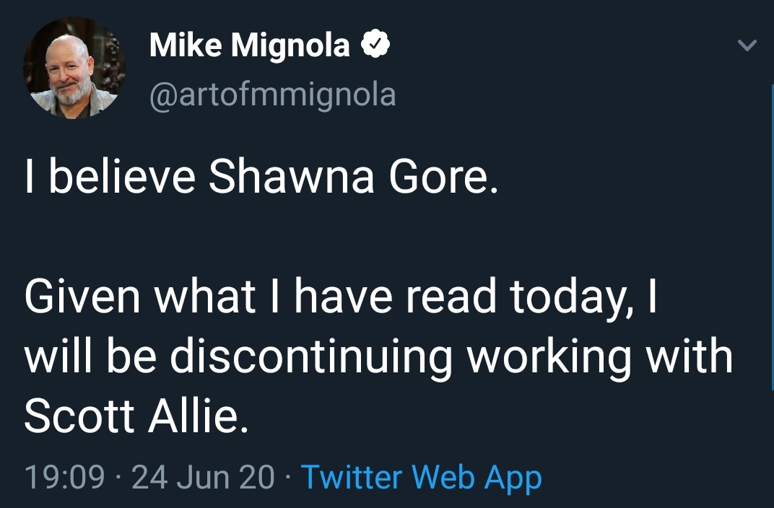Open Mike Mignola's profile picture
Image resolution: width=774 pixels, height=508 pixels.
click(x=74, y=68)
